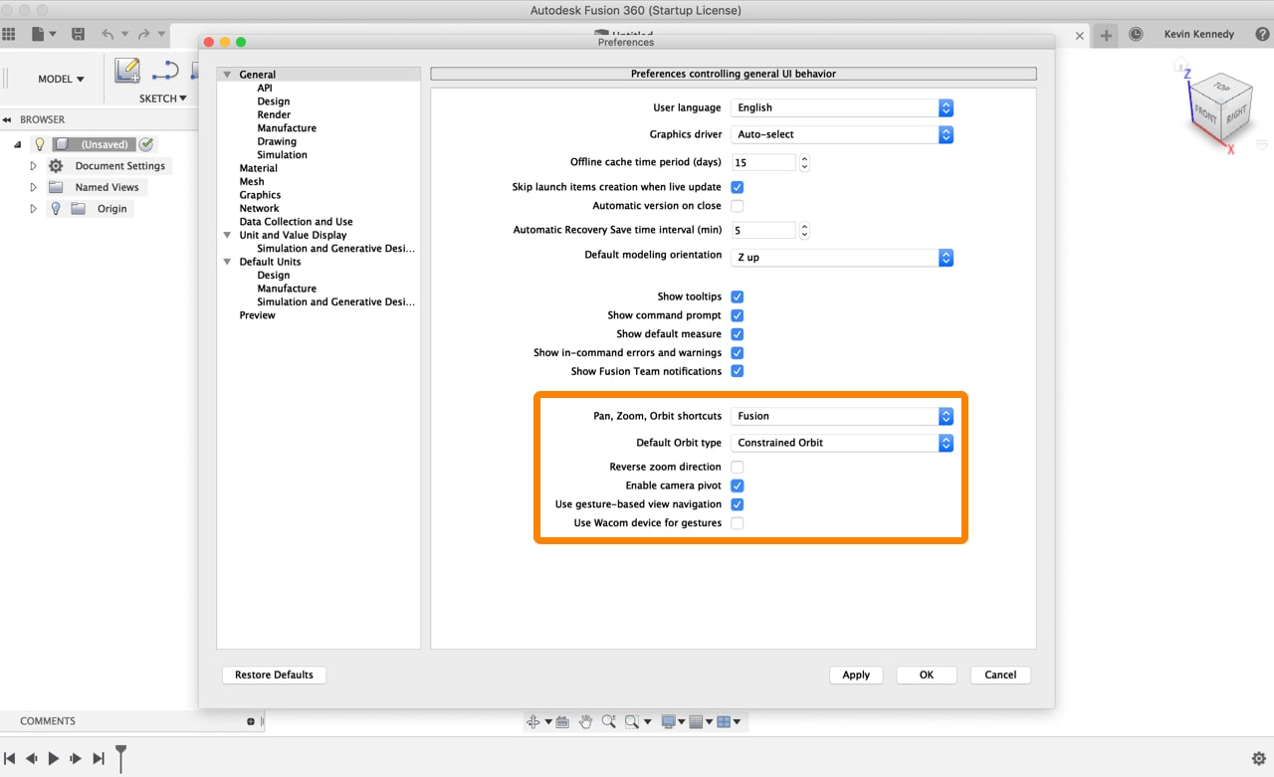The height and width of the screenshot is (777, 1274).
Task: Toggle Show in-command errors and warnings
Action: 738,353
